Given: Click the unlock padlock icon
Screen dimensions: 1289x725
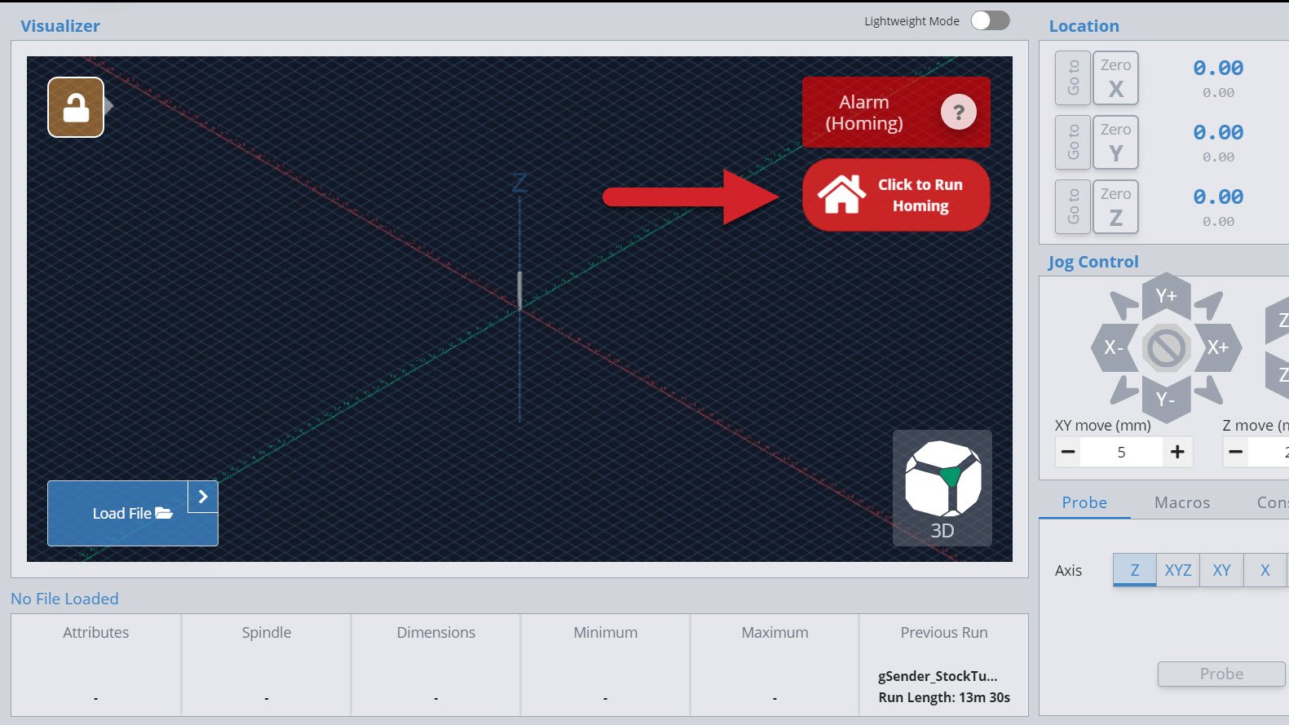Looking at the screenshot, I should click(x=76, y=107).
